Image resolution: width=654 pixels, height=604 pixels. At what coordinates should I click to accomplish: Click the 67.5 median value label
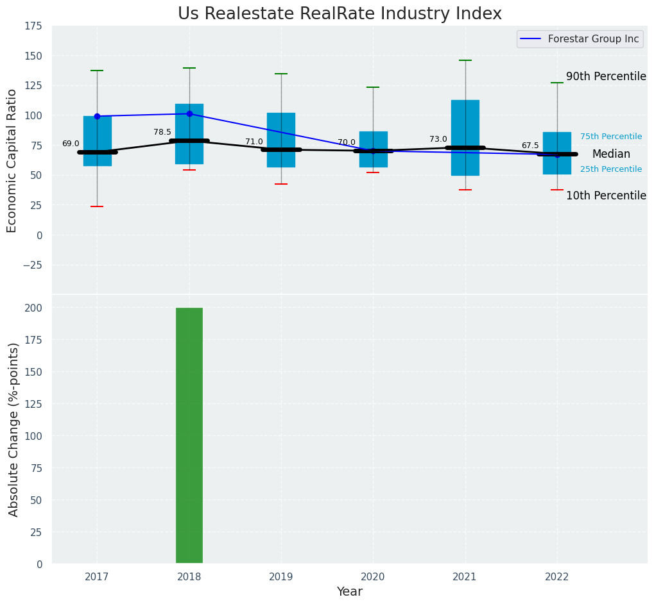click(530, 146)
